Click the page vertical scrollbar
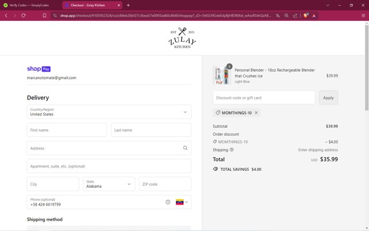 367,68
